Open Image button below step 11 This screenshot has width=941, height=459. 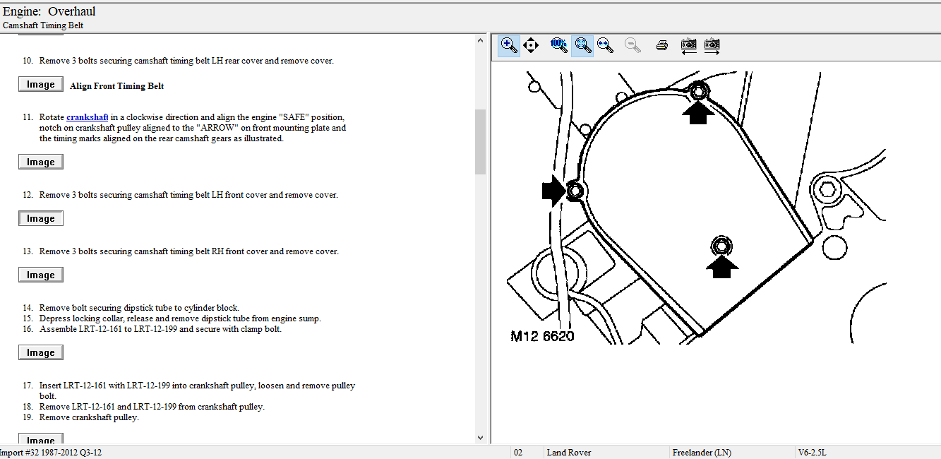point(40,162)
